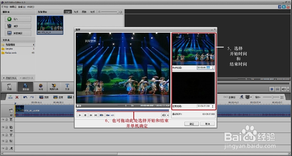Toggle visibility eye of text track
This screenshot has width=292, height=156.
click(x=3, y=135)
